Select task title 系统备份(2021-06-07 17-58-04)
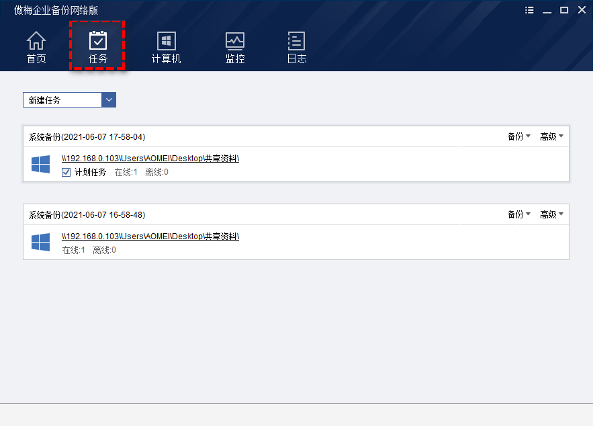 87,137
